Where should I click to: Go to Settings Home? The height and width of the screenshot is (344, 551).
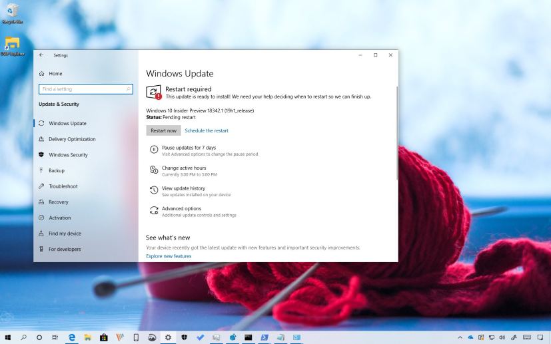click(x=55, y=74)
